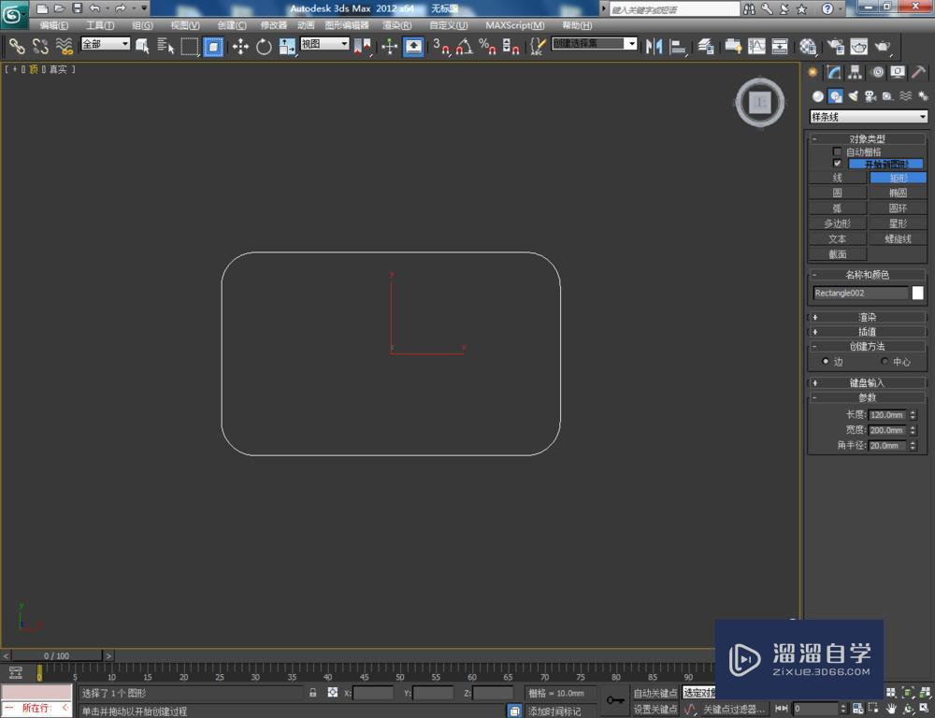Open Render Setup from the toolbar
This screenshot has height=718, width=935.
pos(834,44)
